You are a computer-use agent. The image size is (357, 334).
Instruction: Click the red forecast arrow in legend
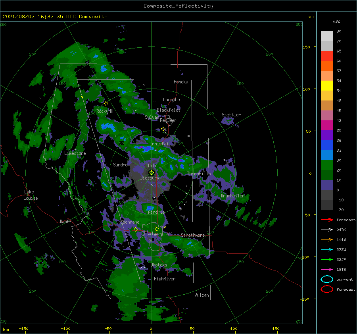click(x=327, y=220)
